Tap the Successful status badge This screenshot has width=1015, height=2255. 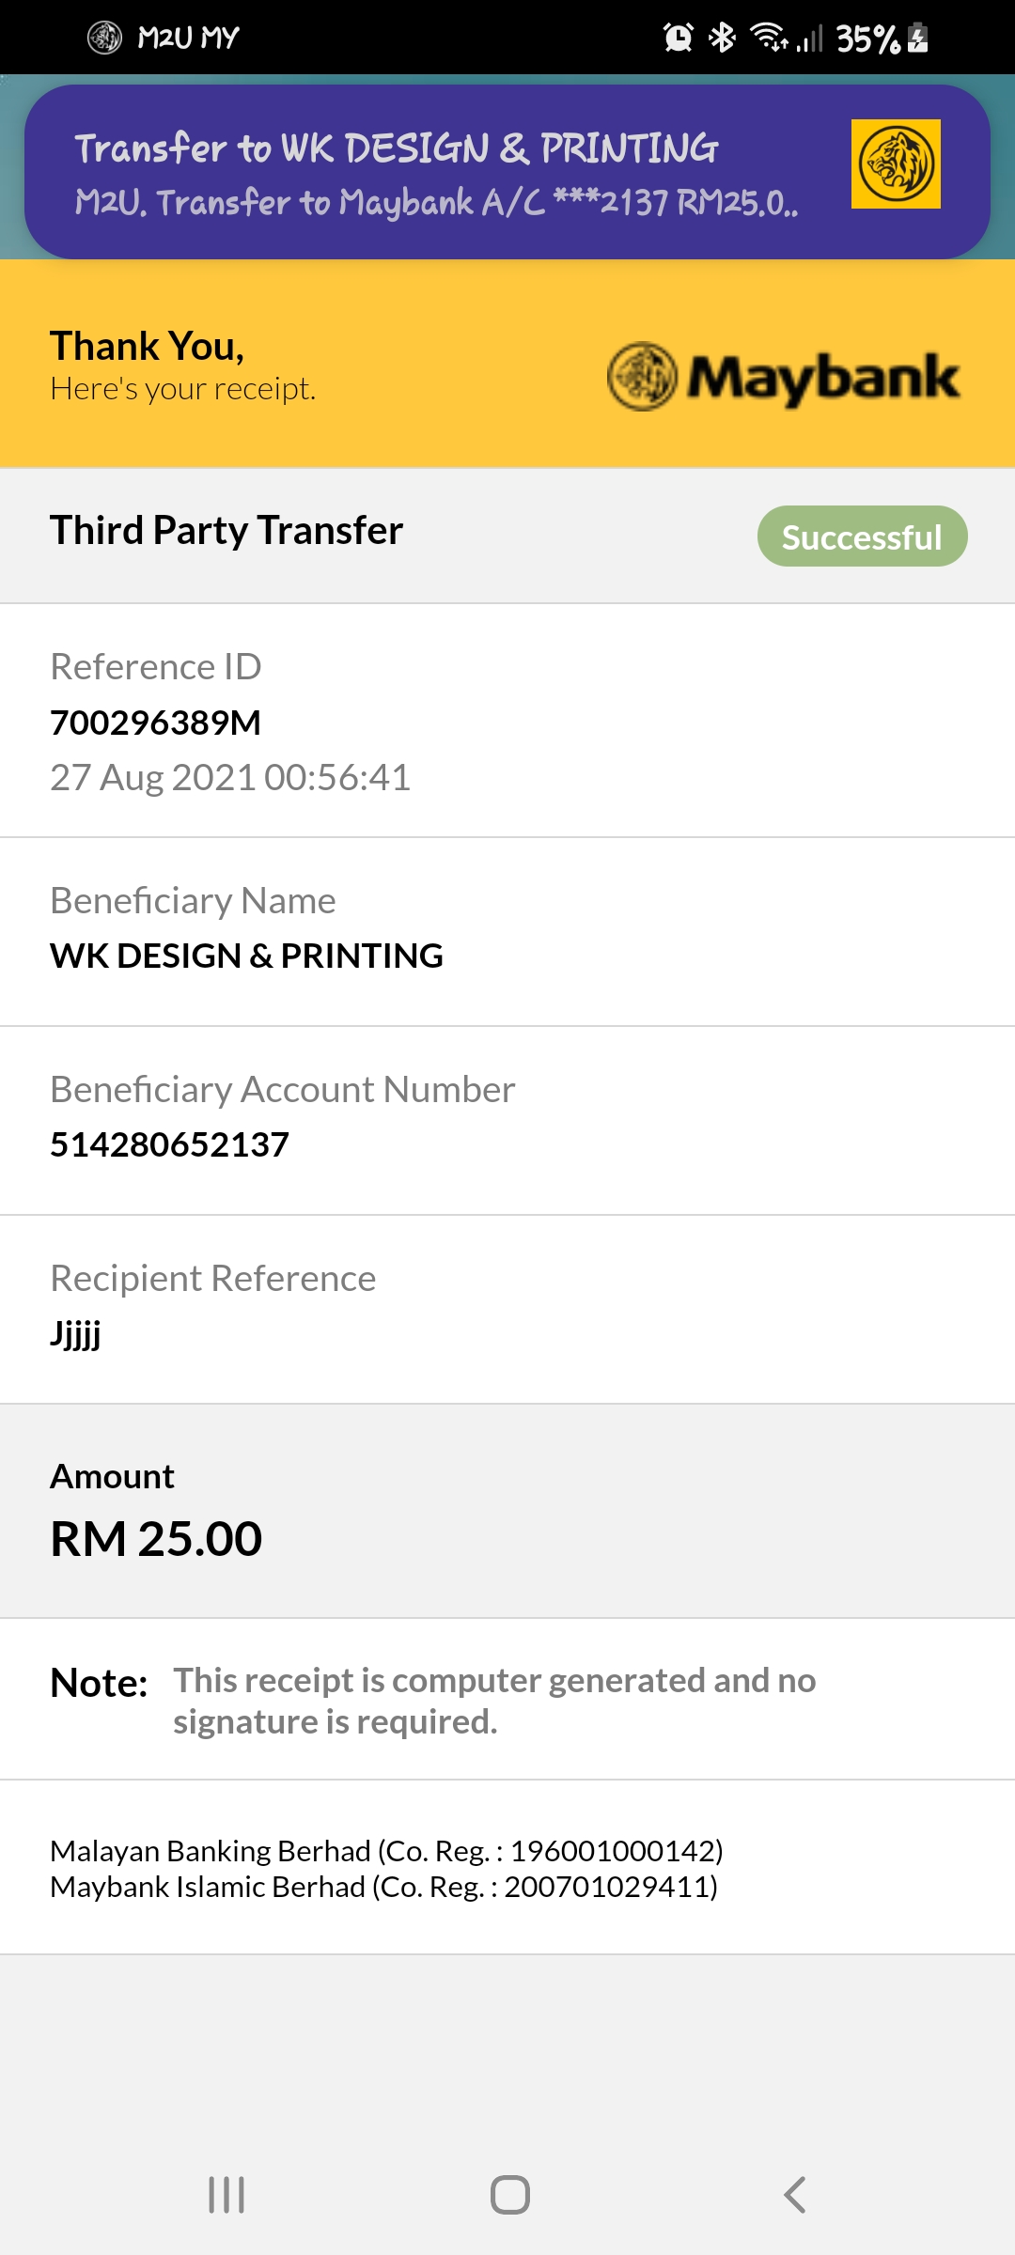click(x=862, y=537)
